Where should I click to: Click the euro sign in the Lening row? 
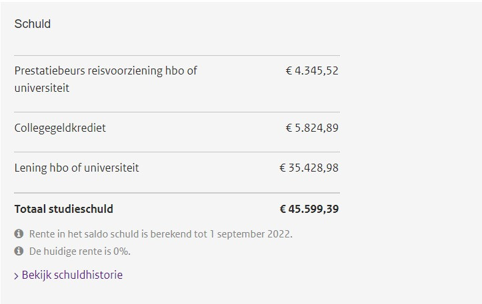[x=283, y=168]
